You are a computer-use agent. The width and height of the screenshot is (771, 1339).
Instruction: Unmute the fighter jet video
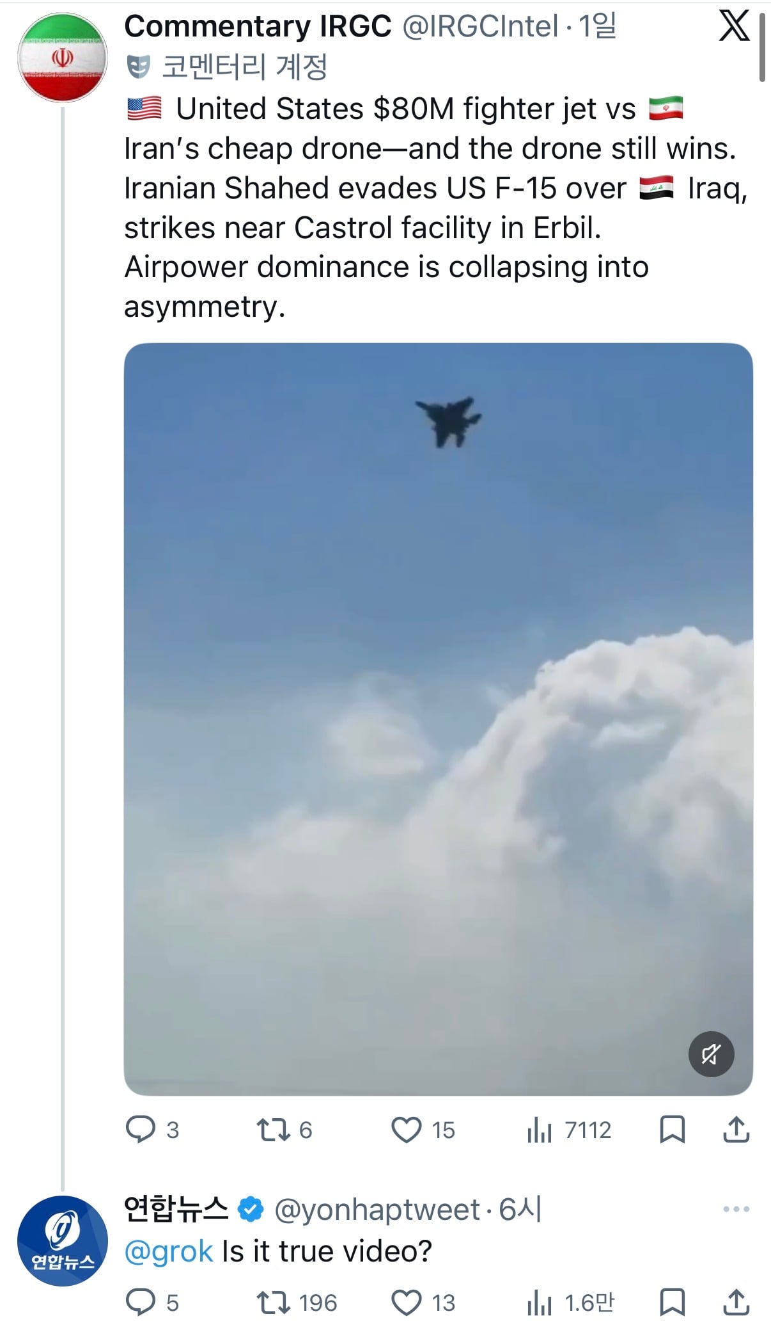pyautogui.click(x=711, y=1054)
